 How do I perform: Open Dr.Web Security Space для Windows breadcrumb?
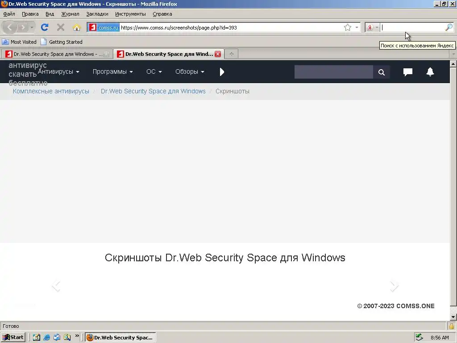click(153, 91)
